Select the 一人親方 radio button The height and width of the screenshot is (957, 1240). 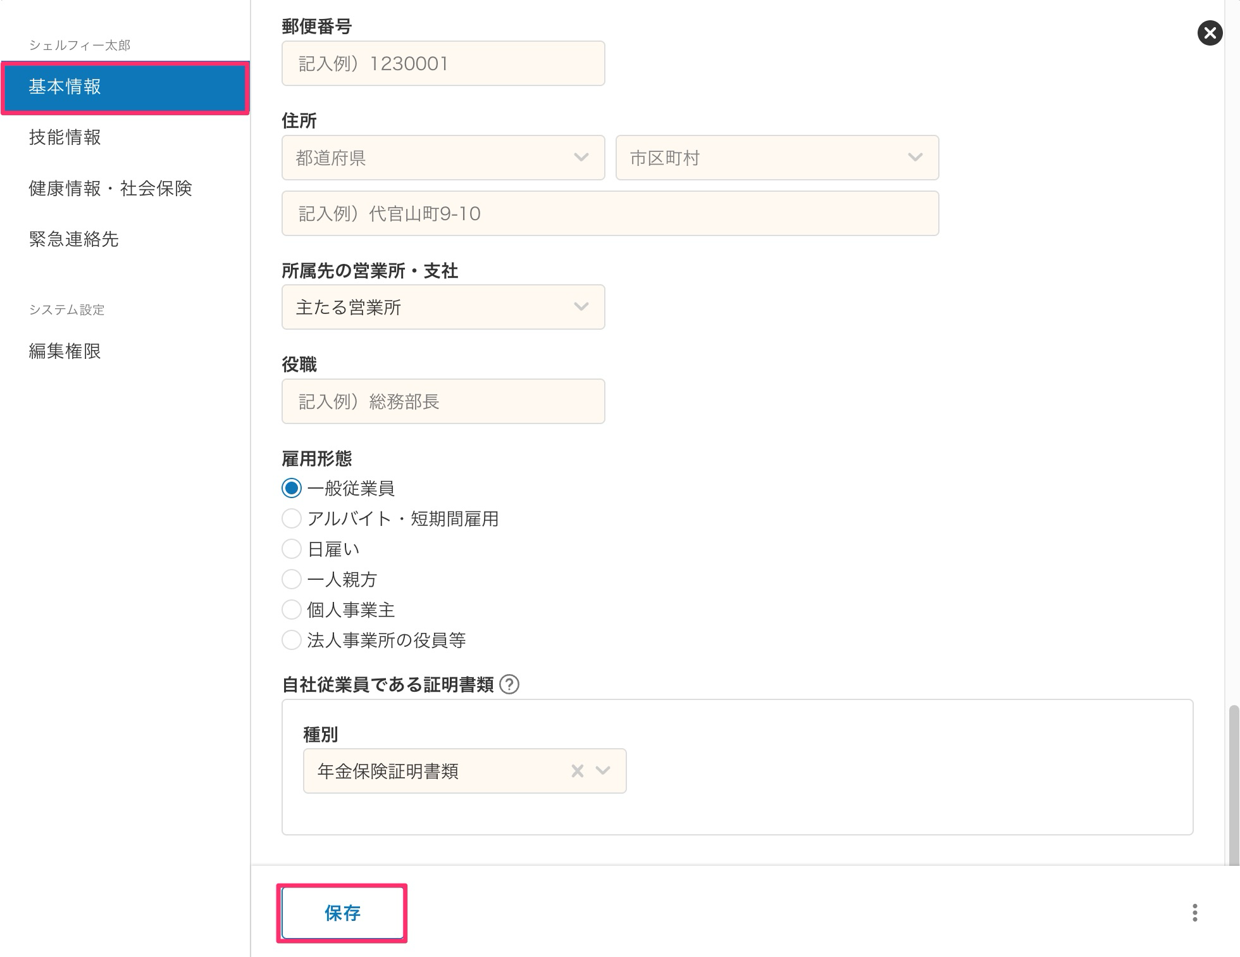(x=292, y=579)
